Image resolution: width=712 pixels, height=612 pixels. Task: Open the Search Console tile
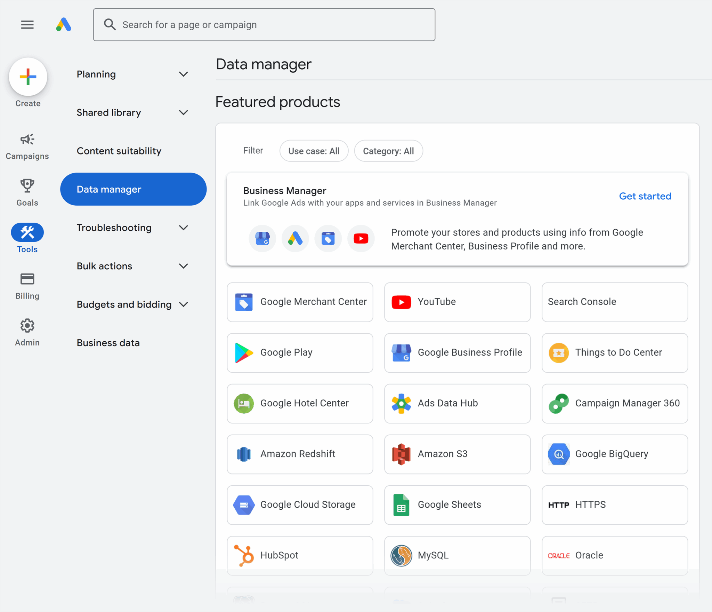[615, 302]
